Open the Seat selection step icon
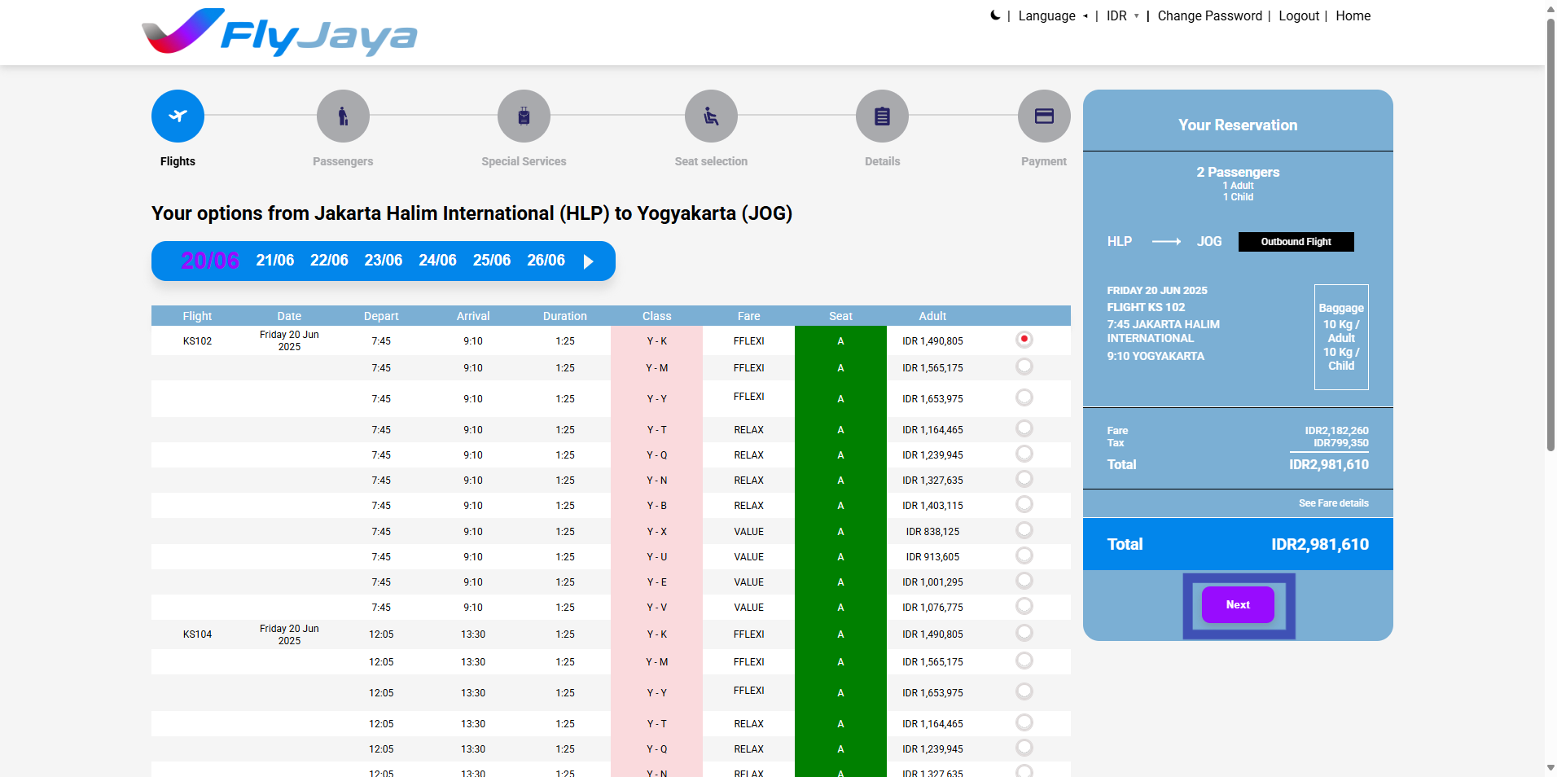1557x777 pixels. click(711, 116)
